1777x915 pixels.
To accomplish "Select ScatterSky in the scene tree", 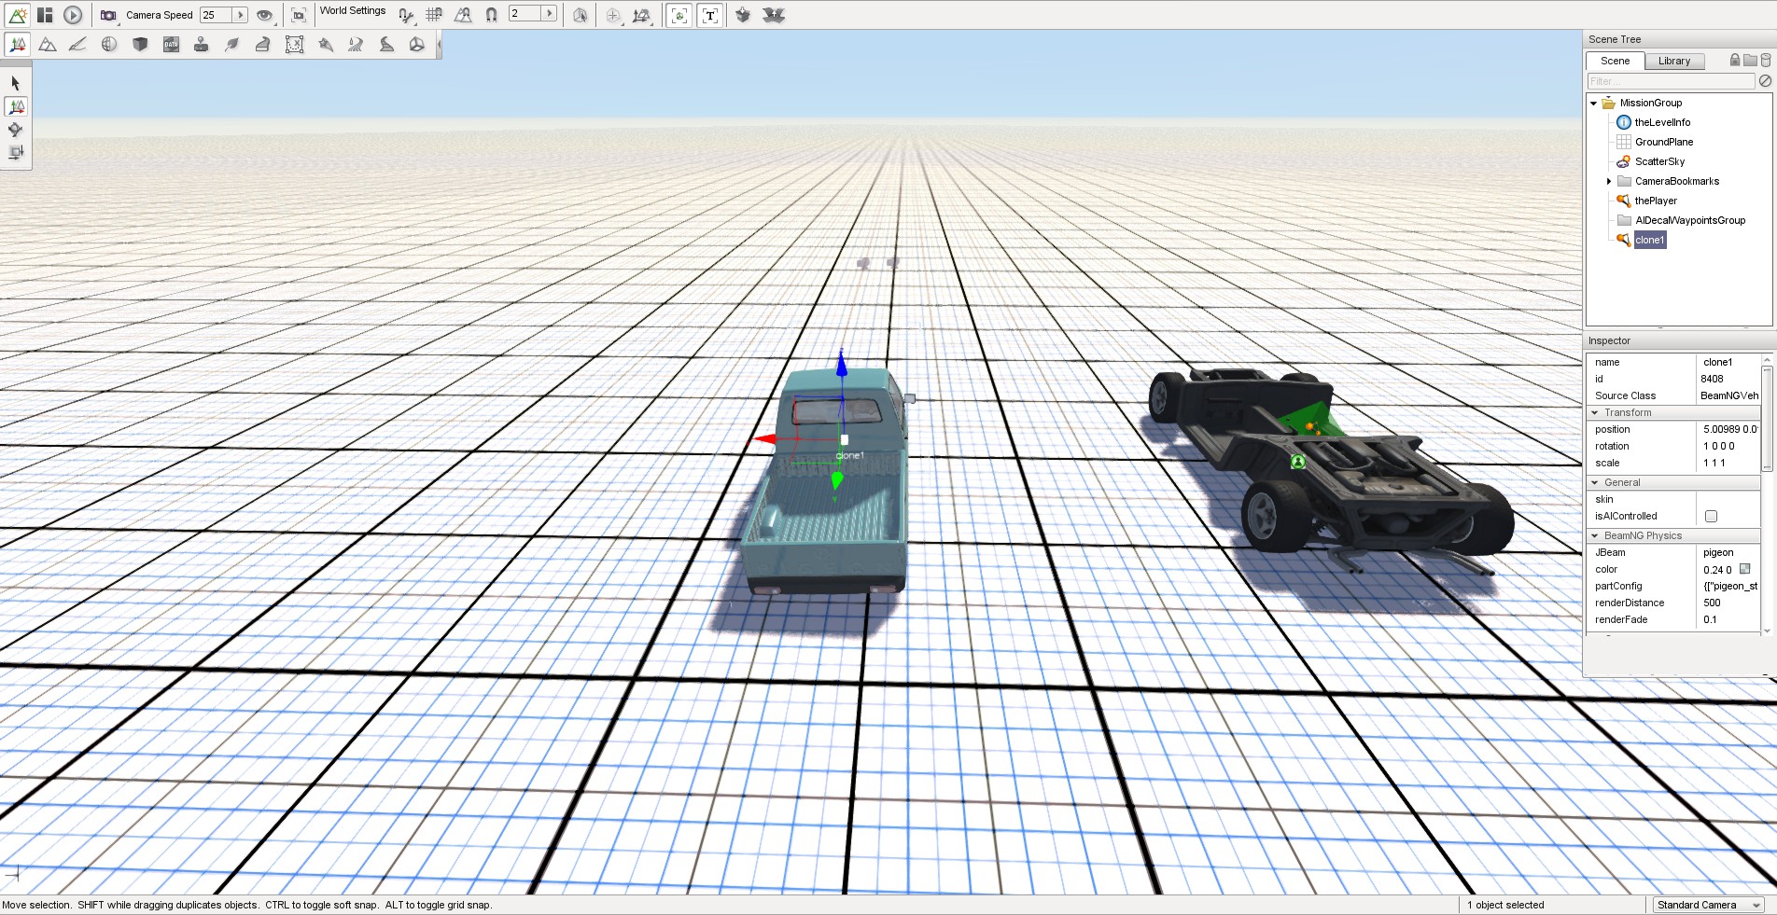I will point(1659,161).
